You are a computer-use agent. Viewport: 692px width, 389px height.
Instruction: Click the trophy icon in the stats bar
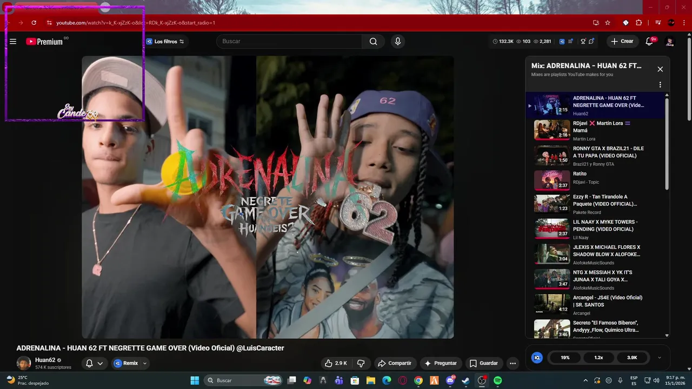(x=583, y=42)
